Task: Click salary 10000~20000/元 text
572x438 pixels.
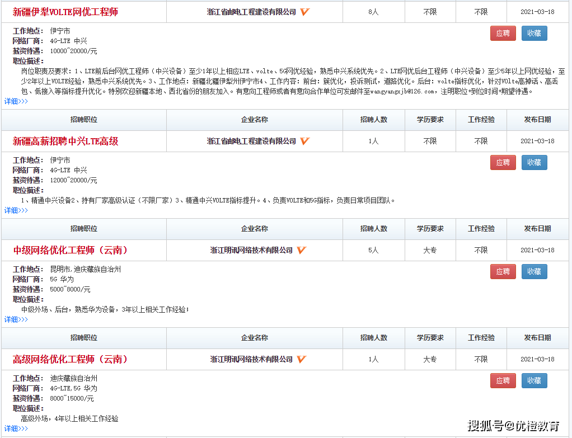Action: 73,51
